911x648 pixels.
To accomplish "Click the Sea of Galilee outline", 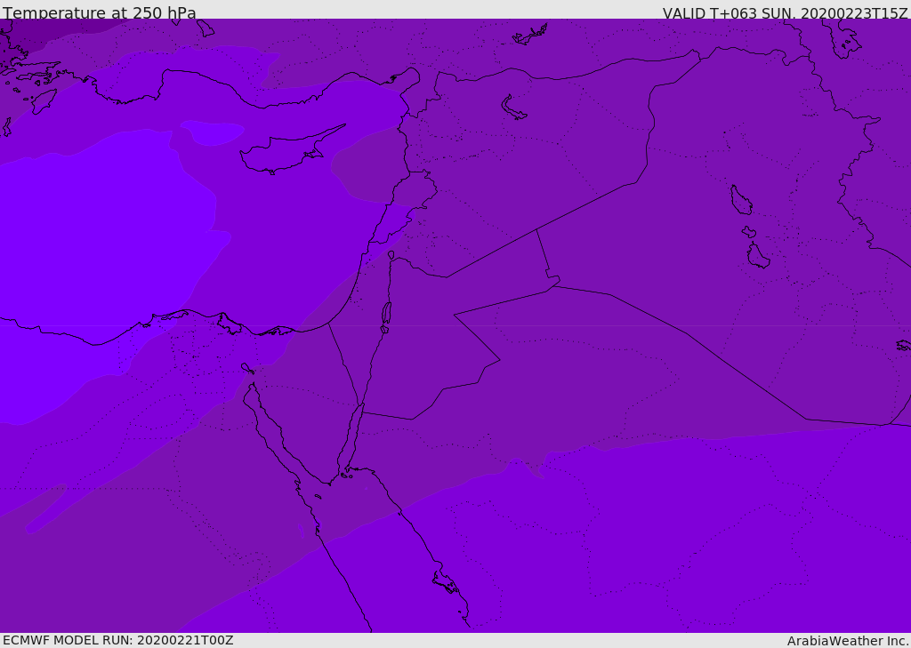I will [391, 255].
